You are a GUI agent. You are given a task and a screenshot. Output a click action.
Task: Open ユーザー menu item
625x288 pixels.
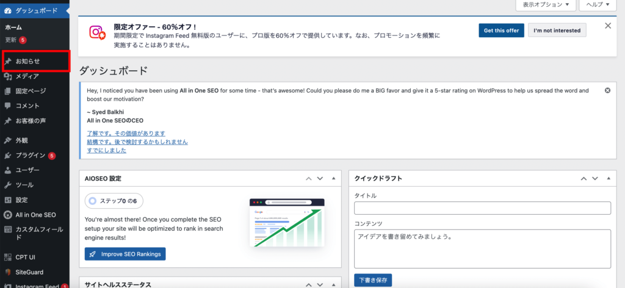[35, 170]
